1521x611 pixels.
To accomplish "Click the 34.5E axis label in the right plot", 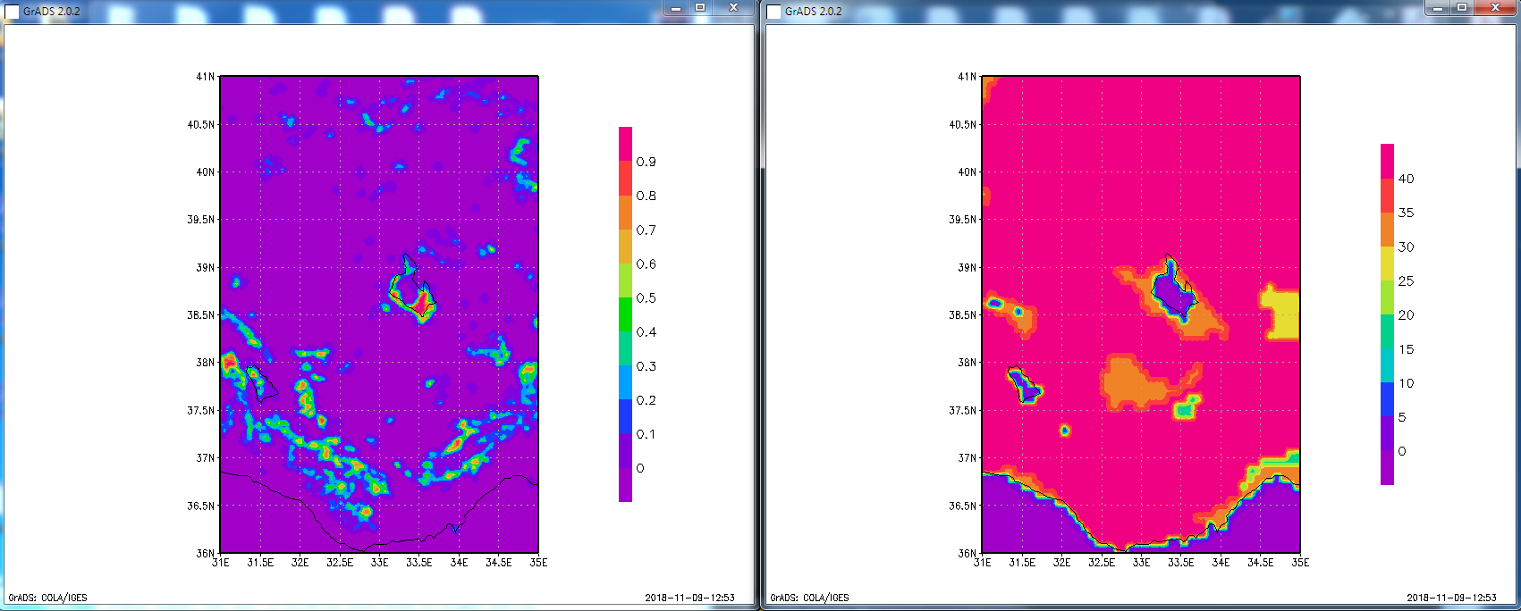I will click(1261, 563).
